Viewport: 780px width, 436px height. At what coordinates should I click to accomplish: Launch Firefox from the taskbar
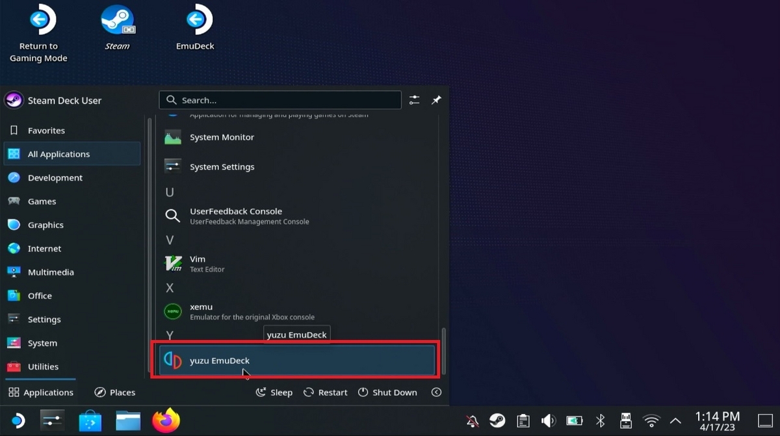click(166, 421)
